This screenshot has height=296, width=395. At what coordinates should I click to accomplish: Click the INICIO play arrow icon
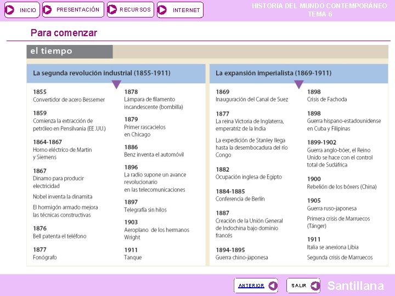tap(9, 10)
